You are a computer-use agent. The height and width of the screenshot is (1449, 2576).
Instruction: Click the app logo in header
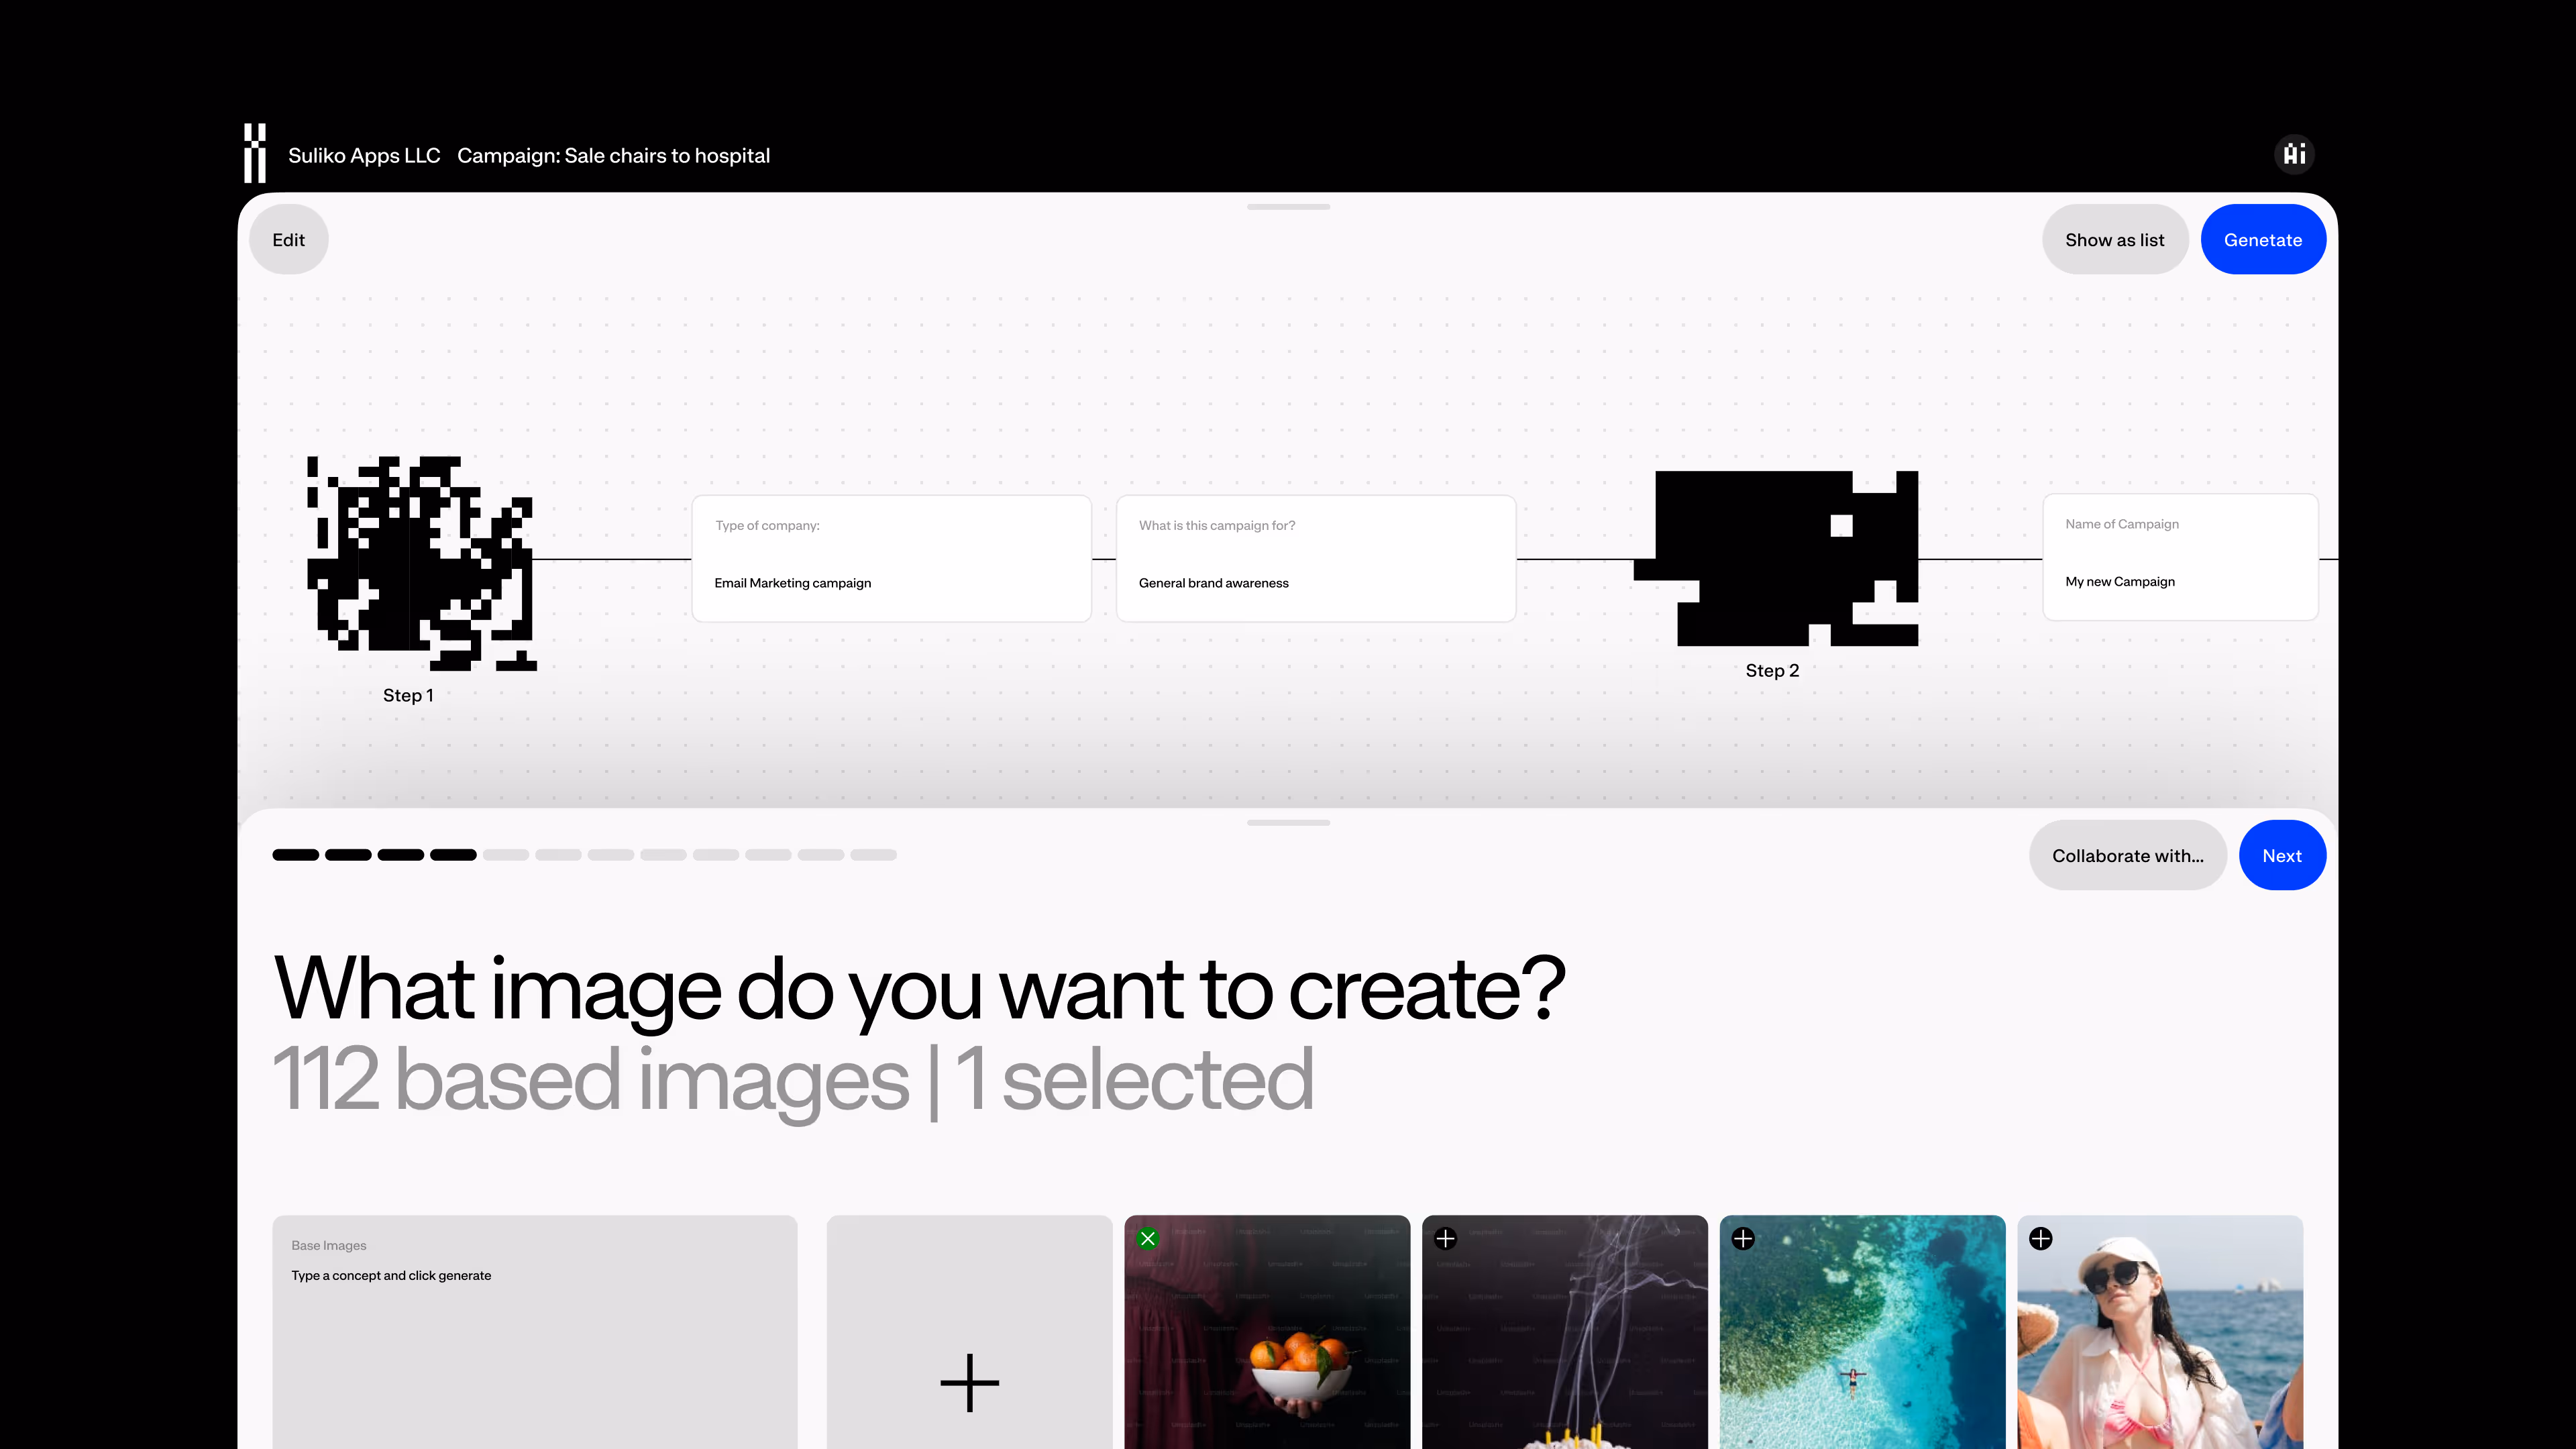click(x=255, y=153)
